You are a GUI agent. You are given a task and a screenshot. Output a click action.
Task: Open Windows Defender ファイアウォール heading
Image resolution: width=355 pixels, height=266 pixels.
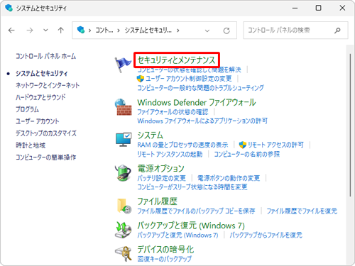(197, 102)
